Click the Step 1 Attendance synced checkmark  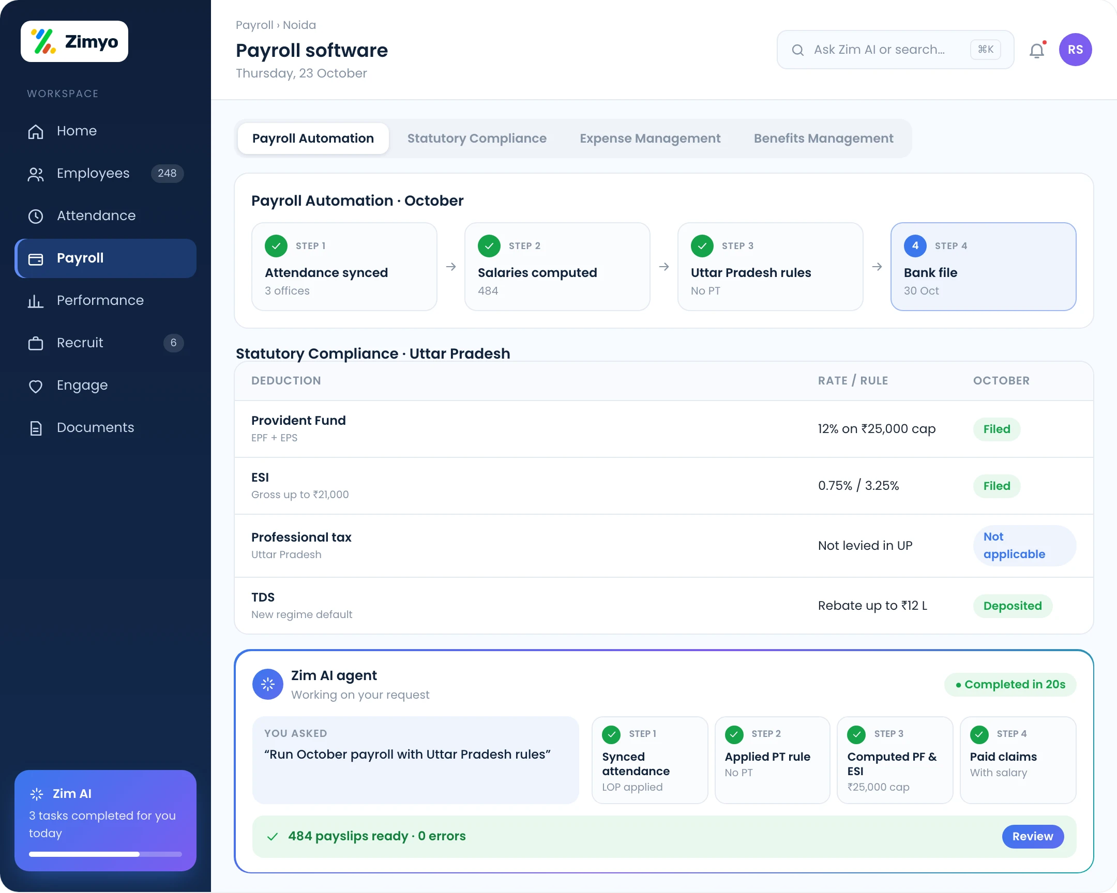point(276,246)
